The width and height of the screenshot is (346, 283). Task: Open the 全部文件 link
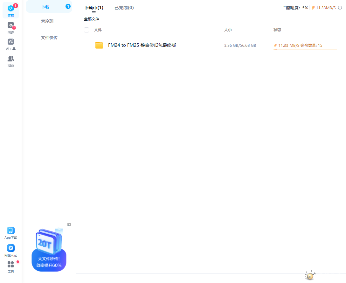click(x=92, y=19)
